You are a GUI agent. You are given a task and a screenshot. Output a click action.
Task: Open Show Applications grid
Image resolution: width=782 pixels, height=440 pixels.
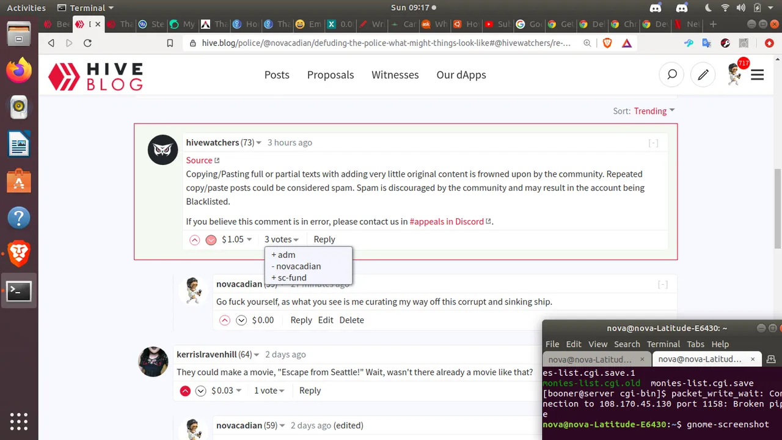pos(19,420)
